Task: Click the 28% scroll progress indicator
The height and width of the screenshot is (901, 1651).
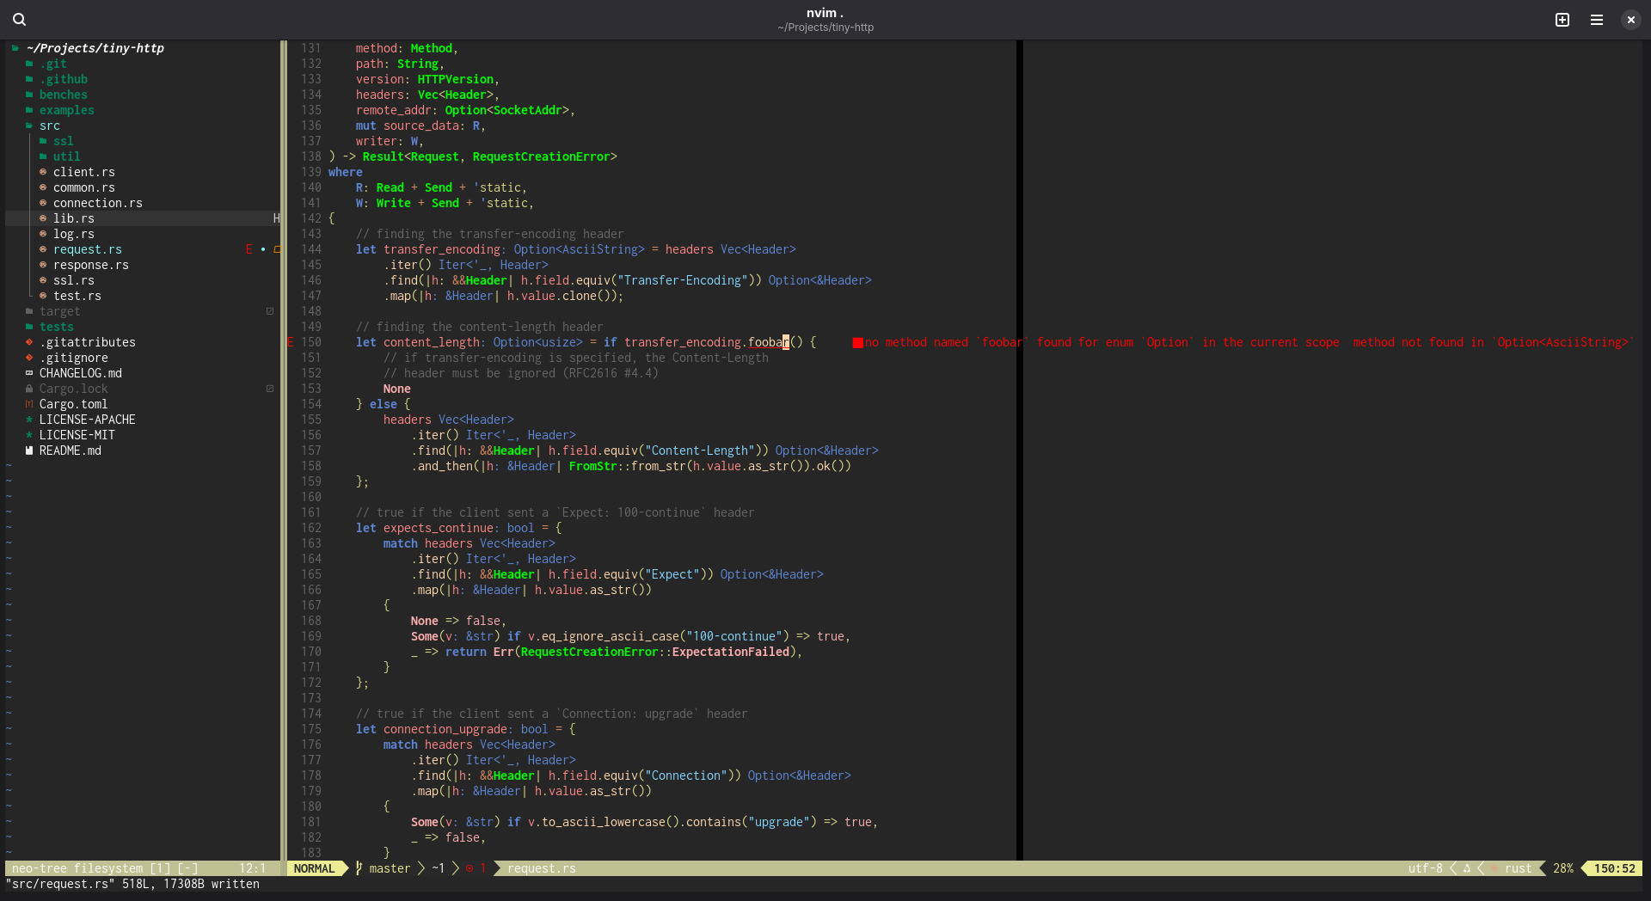Action: pos(1562,868)
